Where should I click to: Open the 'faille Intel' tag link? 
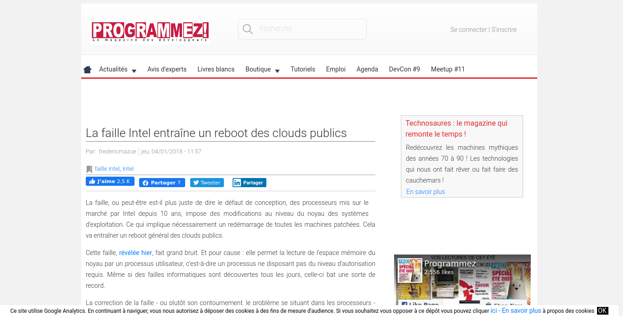pyautogui.click(x=107, y=168)
